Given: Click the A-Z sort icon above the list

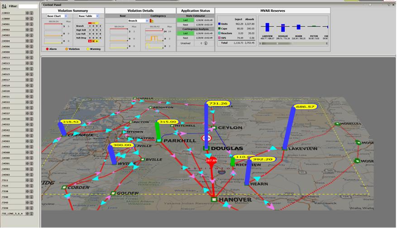Looking at the screenshot, I should [4, 6].
